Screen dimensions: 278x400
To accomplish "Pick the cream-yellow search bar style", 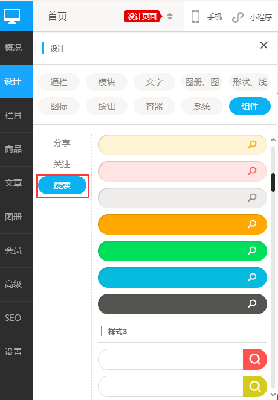I will click(x=183, y=145).
